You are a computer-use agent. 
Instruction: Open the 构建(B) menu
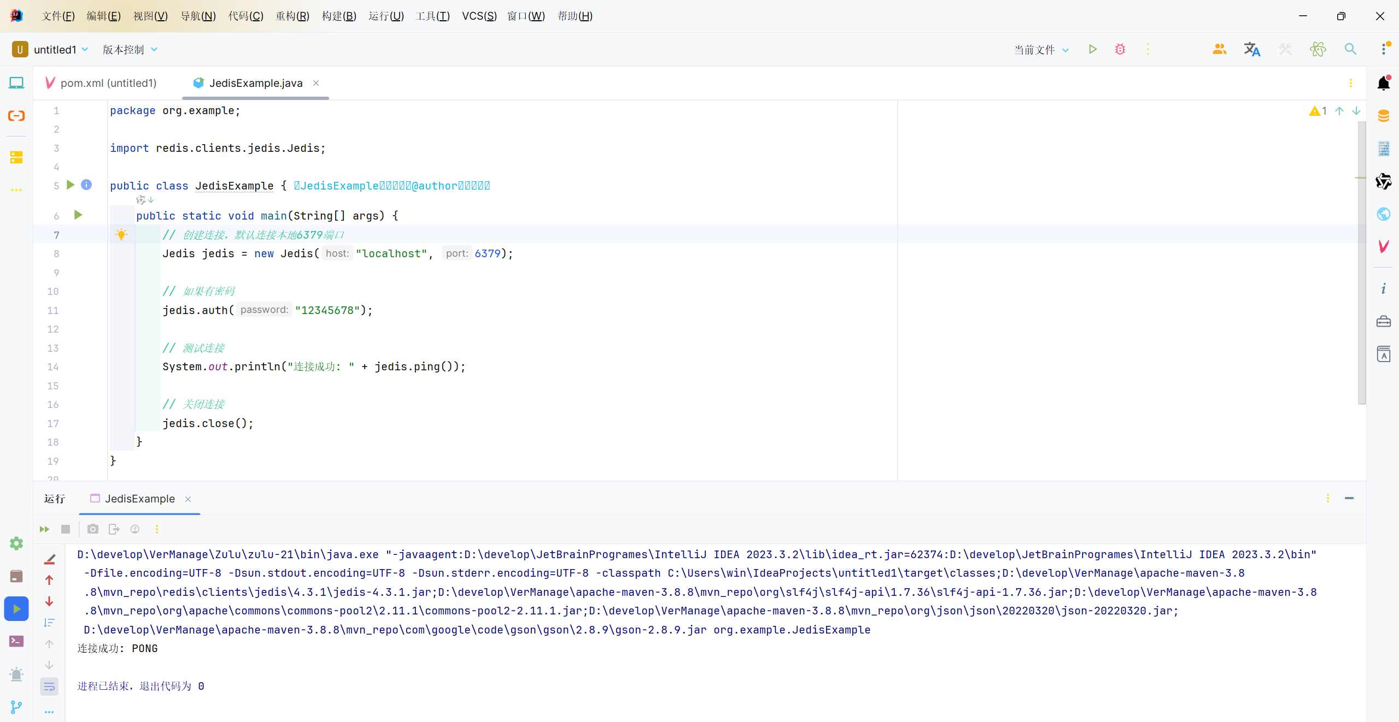click(339, 16)
